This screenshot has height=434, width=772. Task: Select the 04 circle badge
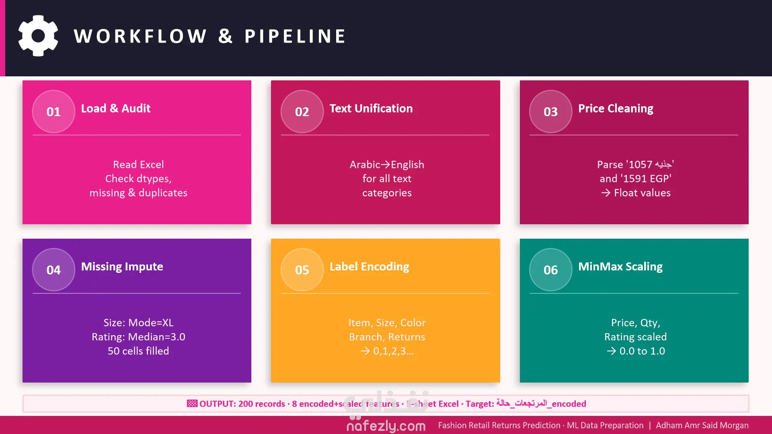click(x=53, y=270)
